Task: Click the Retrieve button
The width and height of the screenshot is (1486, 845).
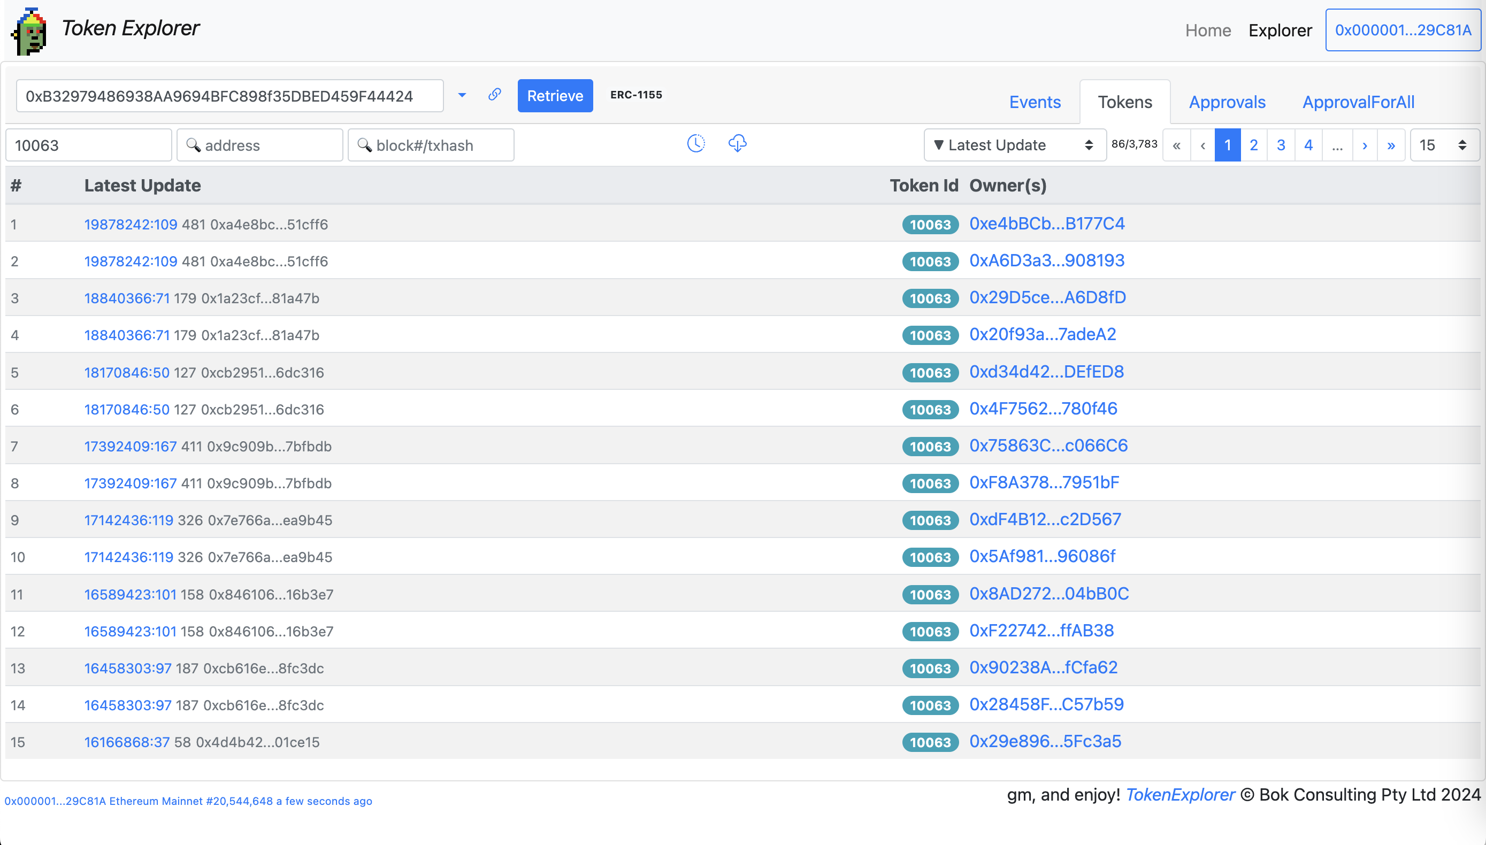Action: pos(555,96)
